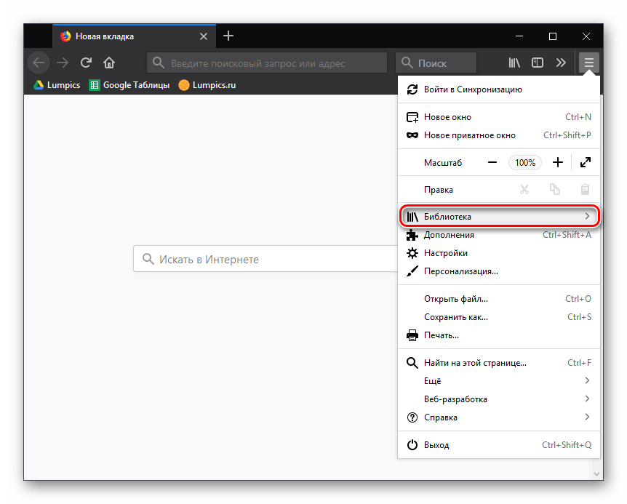
Task: Click the scrollbar down arrow
Action: [596, 474]
